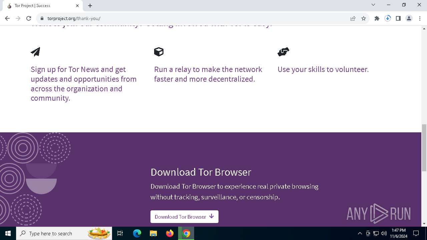427x240 pixels.
Task: Click the cube relay icon
Action: click(159, 52)
